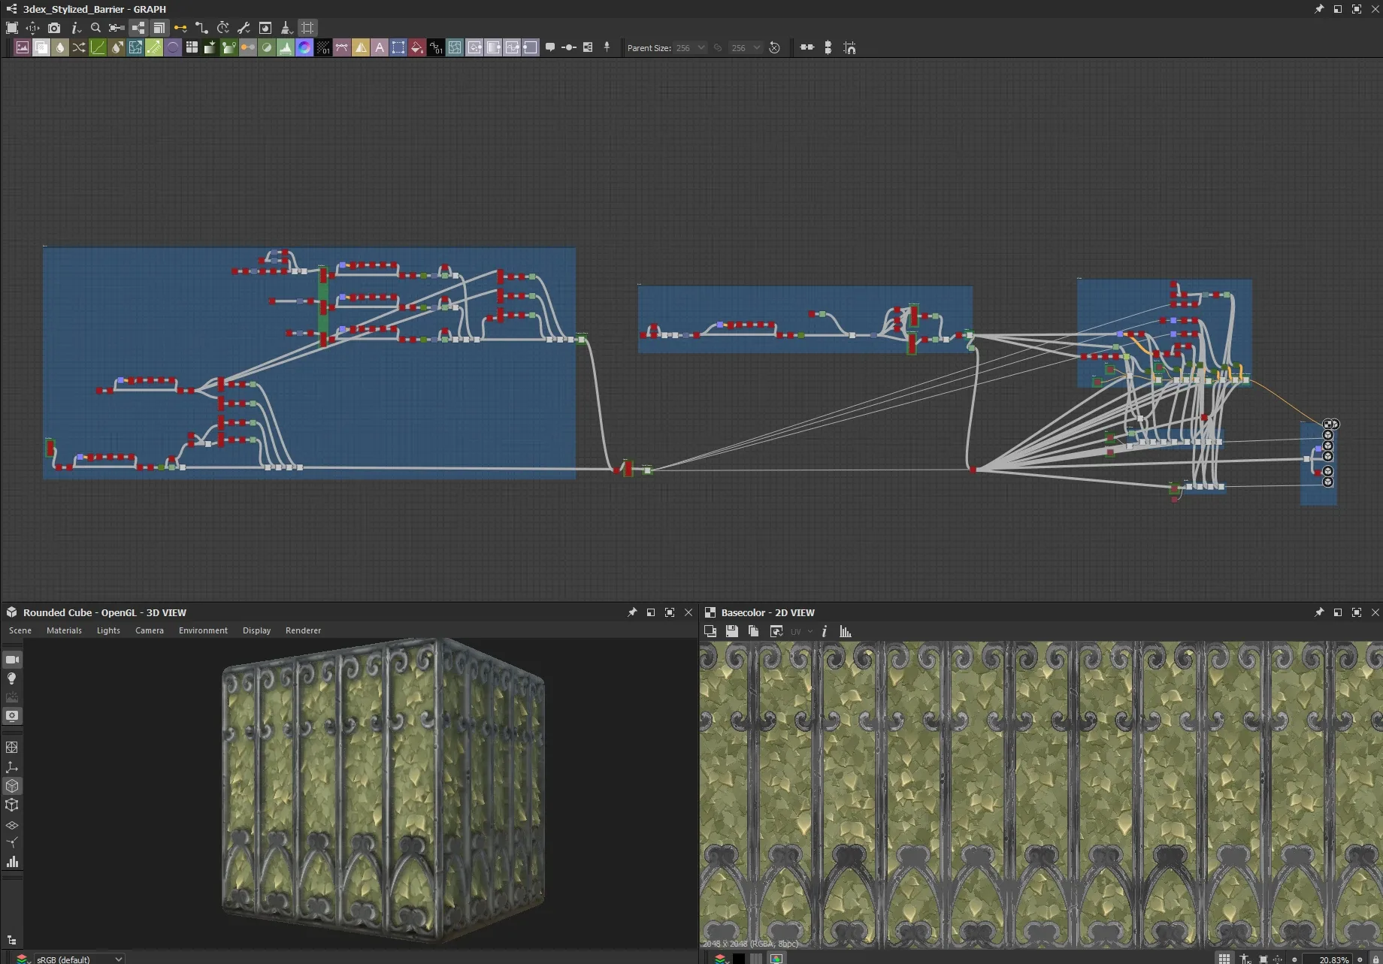Open the Renderer menu in 3D view

pos(303,630)
